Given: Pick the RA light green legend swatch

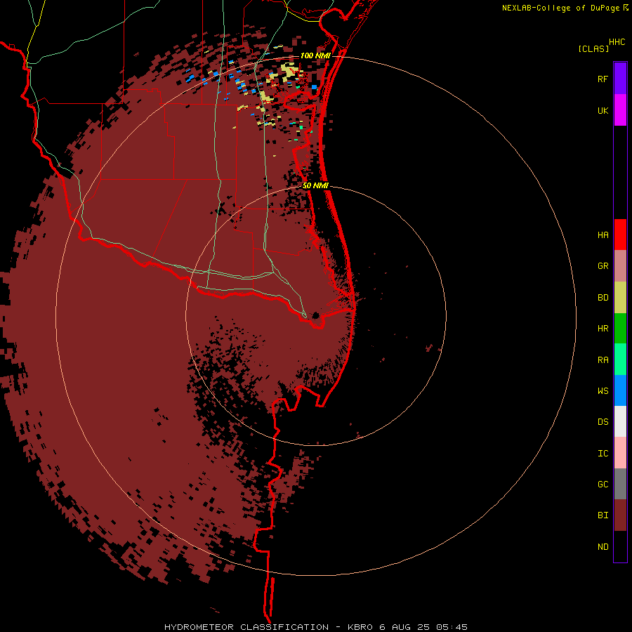Looking at the screenshot, I should (x=620, y=360).
